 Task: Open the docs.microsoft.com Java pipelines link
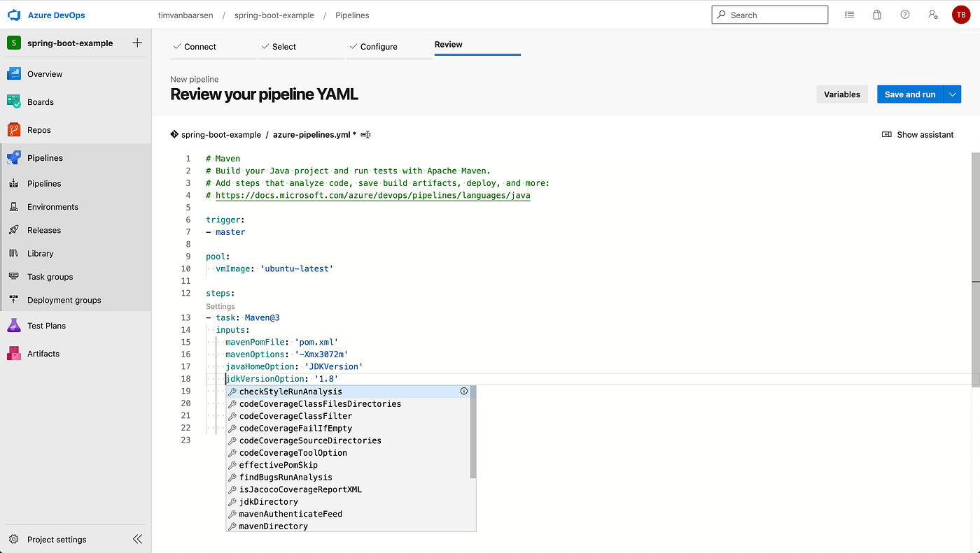point(372,196)
